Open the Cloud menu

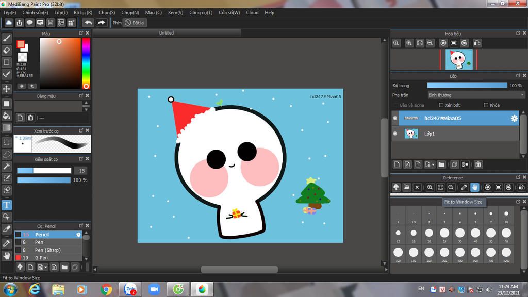click(252, 12)
